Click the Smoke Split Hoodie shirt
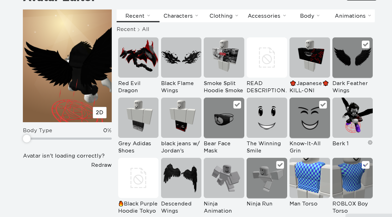392x217 pixels. 224,58
